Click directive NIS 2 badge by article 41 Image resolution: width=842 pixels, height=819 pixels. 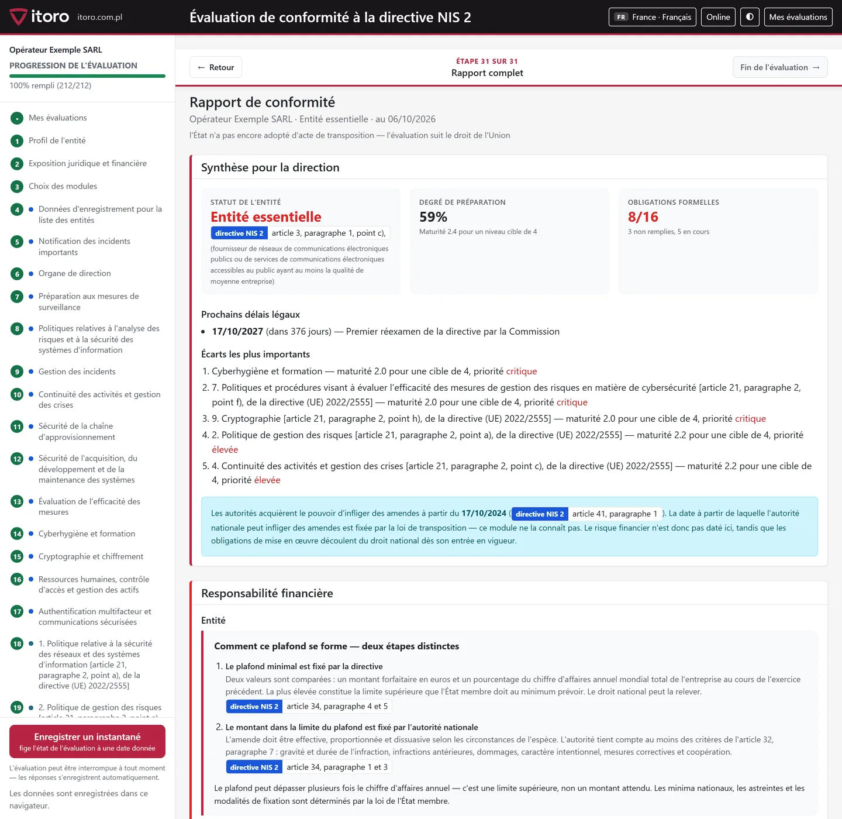click(x=540, y=514)
